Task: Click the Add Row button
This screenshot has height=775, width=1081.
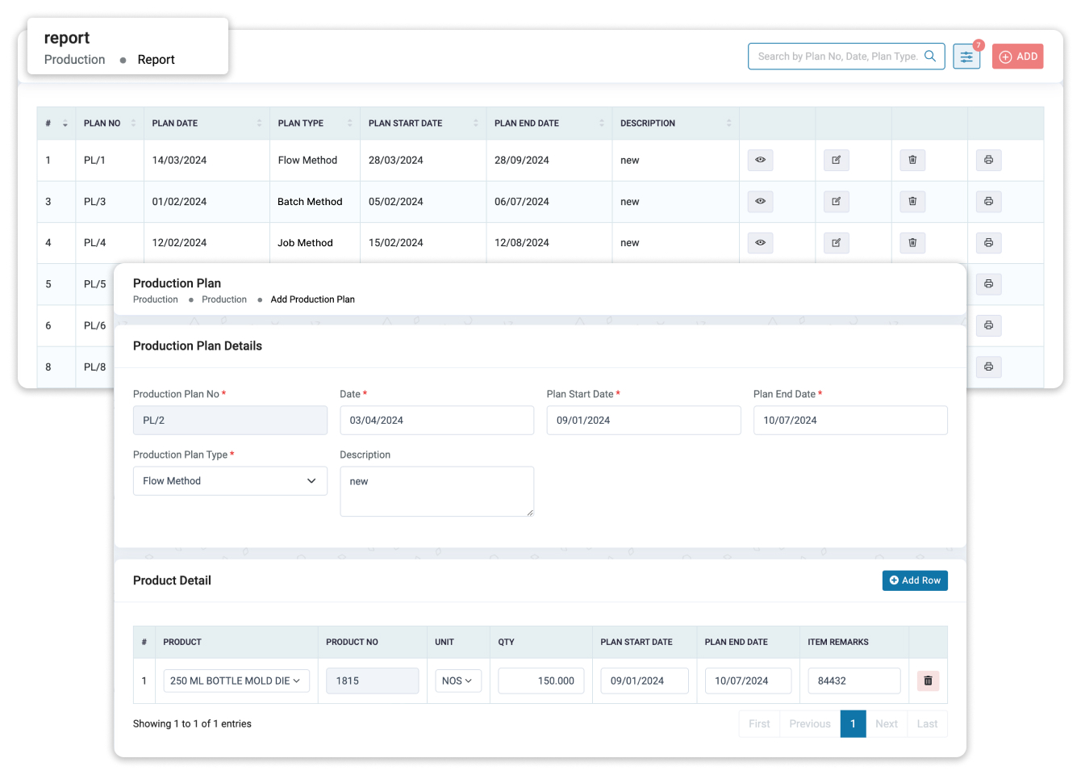Action: tap(914, 580)
